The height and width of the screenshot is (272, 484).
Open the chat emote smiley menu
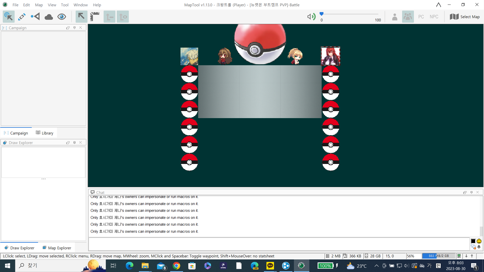[479, 241]
